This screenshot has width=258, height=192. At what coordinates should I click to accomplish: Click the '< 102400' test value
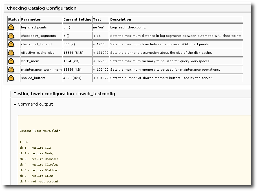coord(101,70)
